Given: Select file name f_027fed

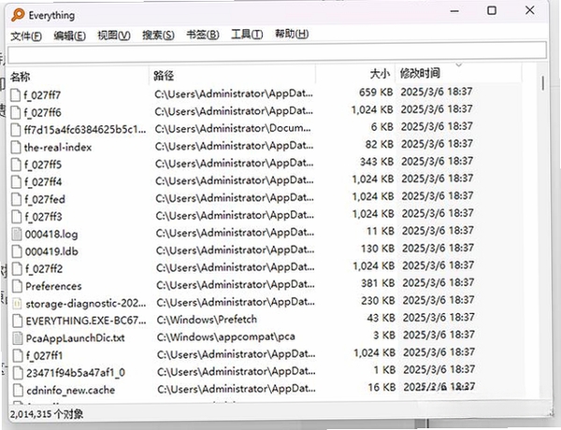Looking at the screenshot, I should point(45,199).
